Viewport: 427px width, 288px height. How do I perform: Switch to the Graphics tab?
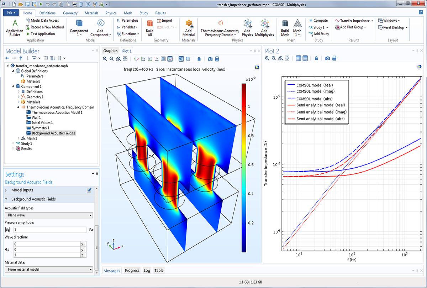110,51
